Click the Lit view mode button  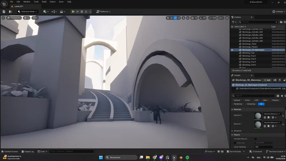coord(26,18)
